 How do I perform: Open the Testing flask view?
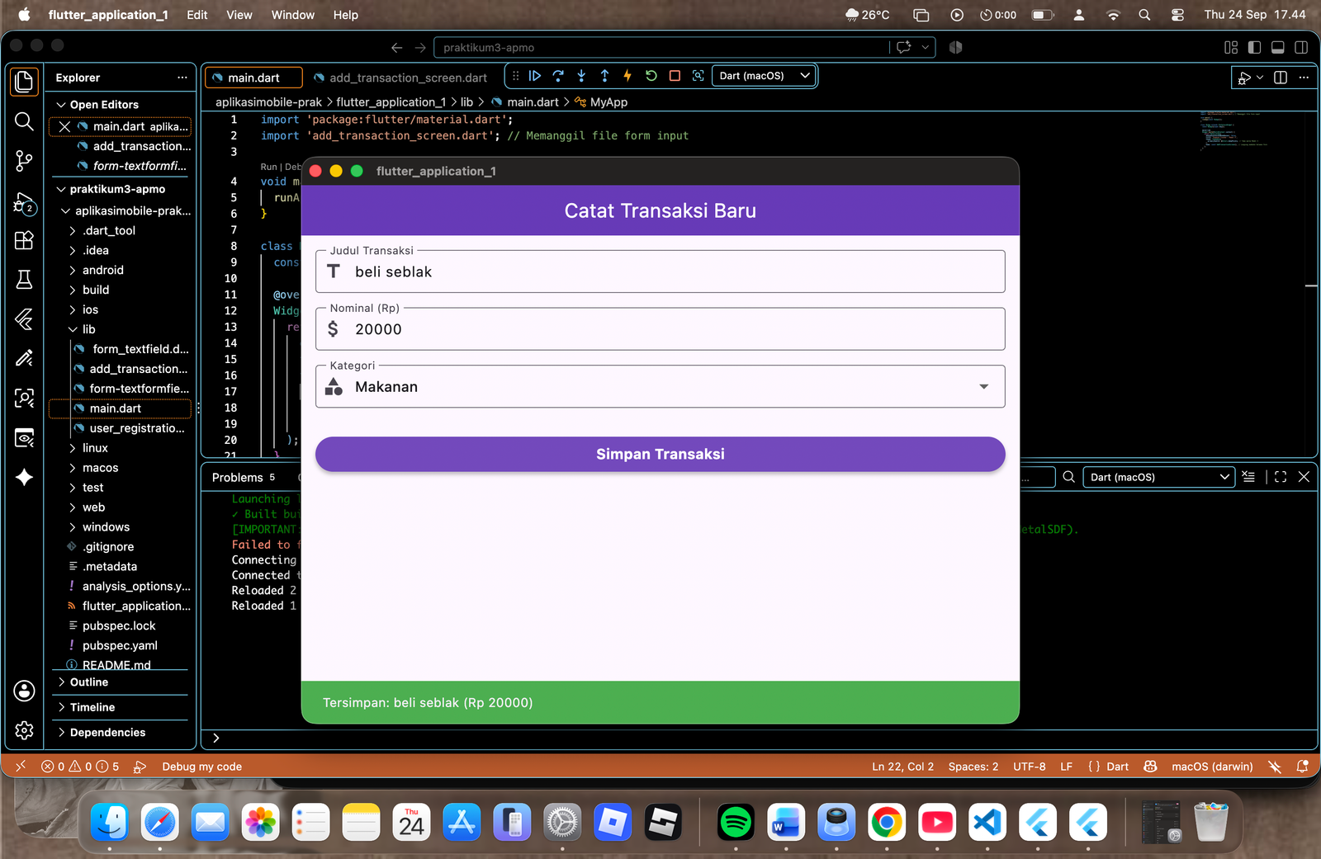click(x=24, y=280)
